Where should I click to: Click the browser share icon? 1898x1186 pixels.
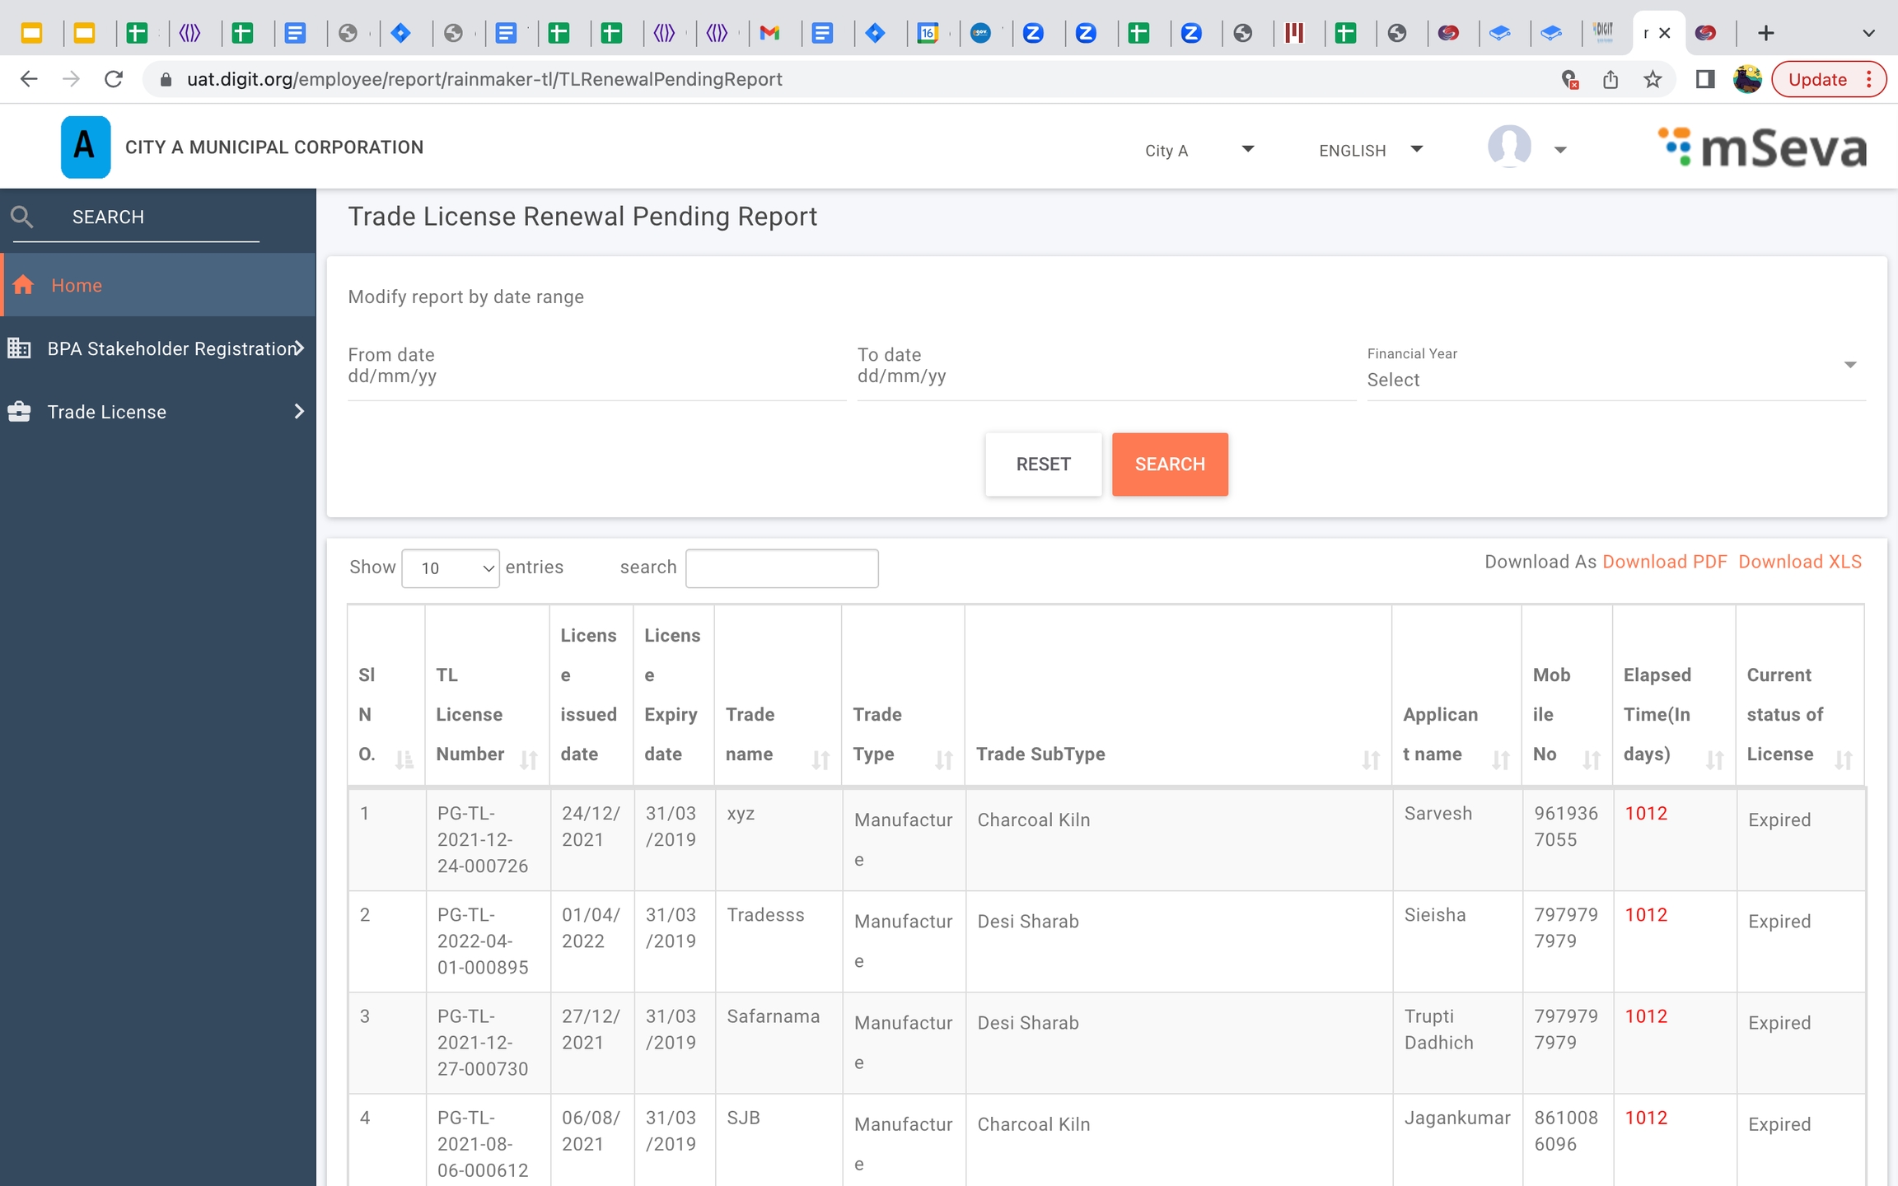(1610, 79)
